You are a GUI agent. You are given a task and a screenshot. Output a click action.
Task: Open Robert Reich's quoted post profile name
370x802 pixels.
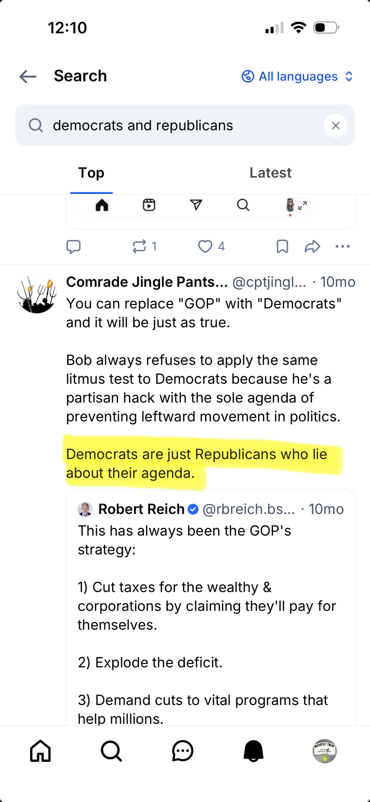point(141,509)
